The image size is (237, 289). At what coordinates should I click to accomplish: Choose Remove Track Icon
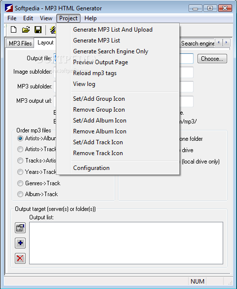pyautogui.click(x=118, y=153)
